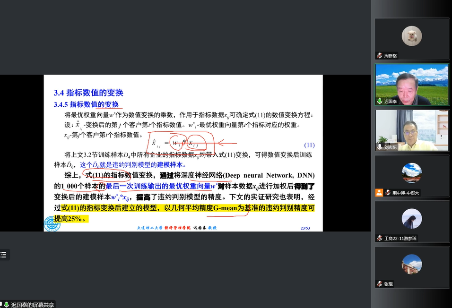Click the equation number (11) on the slide
Image resolution: width=452 pixels, height=308 pixels.
coord(309,145)
